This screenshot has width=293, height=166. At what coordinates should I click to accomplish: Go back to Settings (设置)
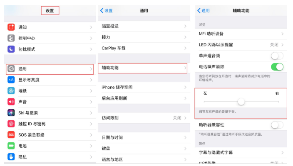pos(107,11)
